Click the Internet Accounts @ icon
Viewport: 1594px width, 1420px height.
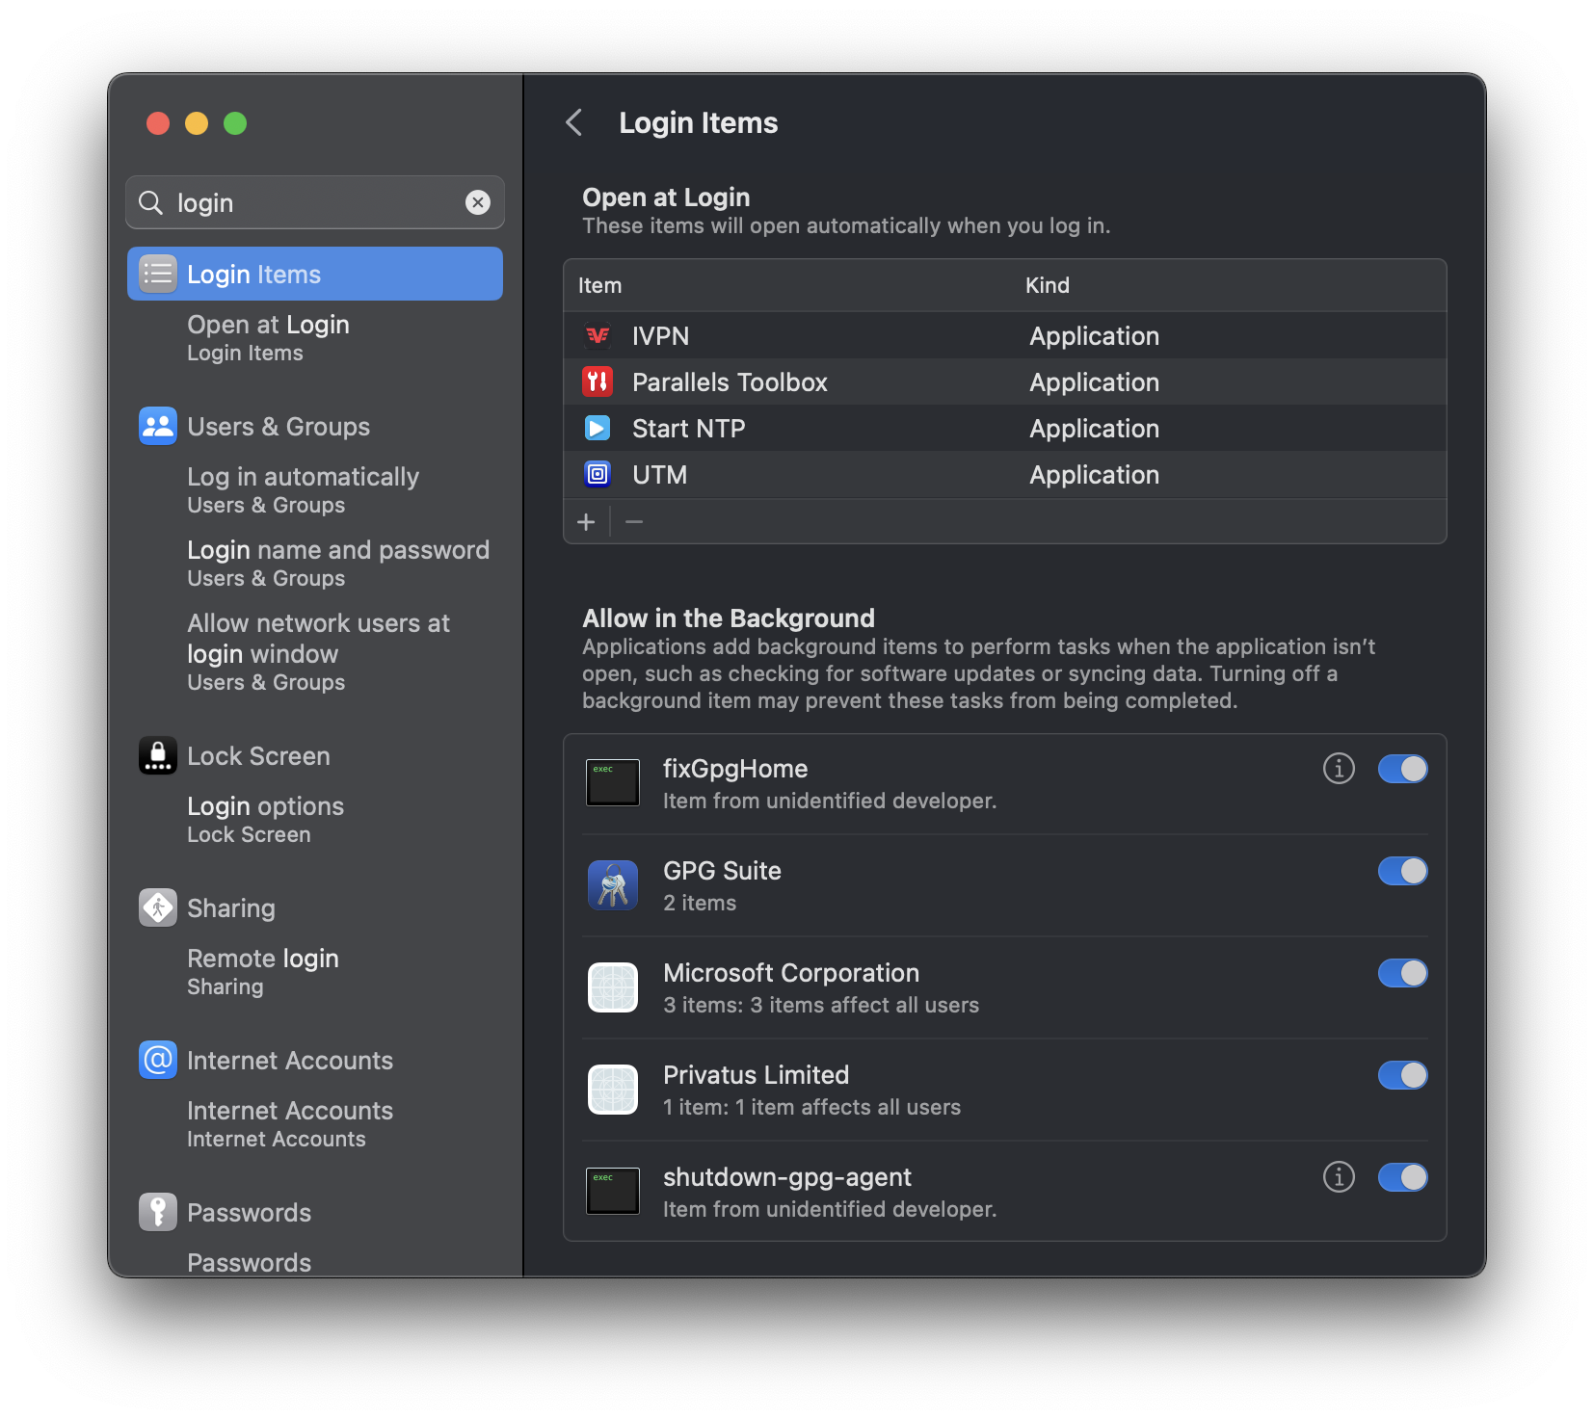(157, 1060)
